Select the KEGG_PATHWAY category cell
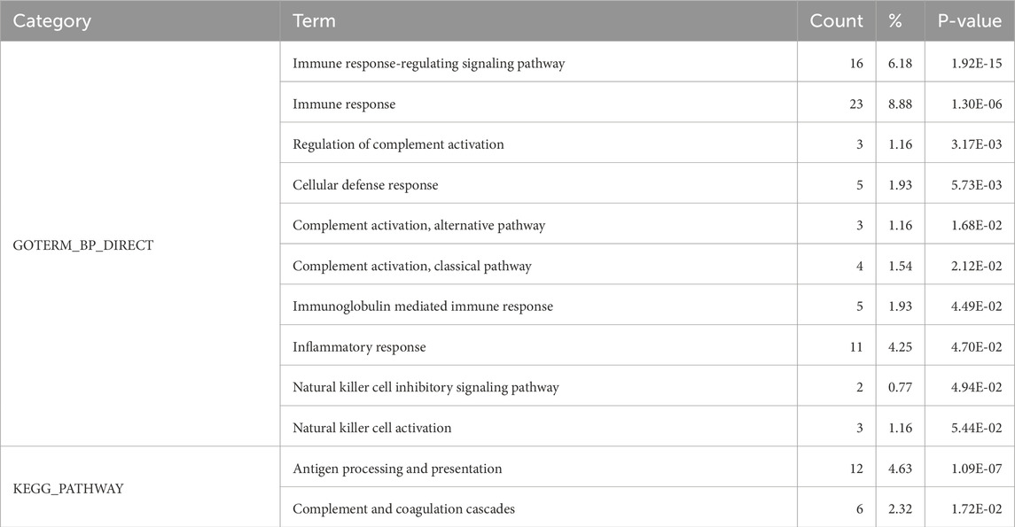 pos(68,488)
